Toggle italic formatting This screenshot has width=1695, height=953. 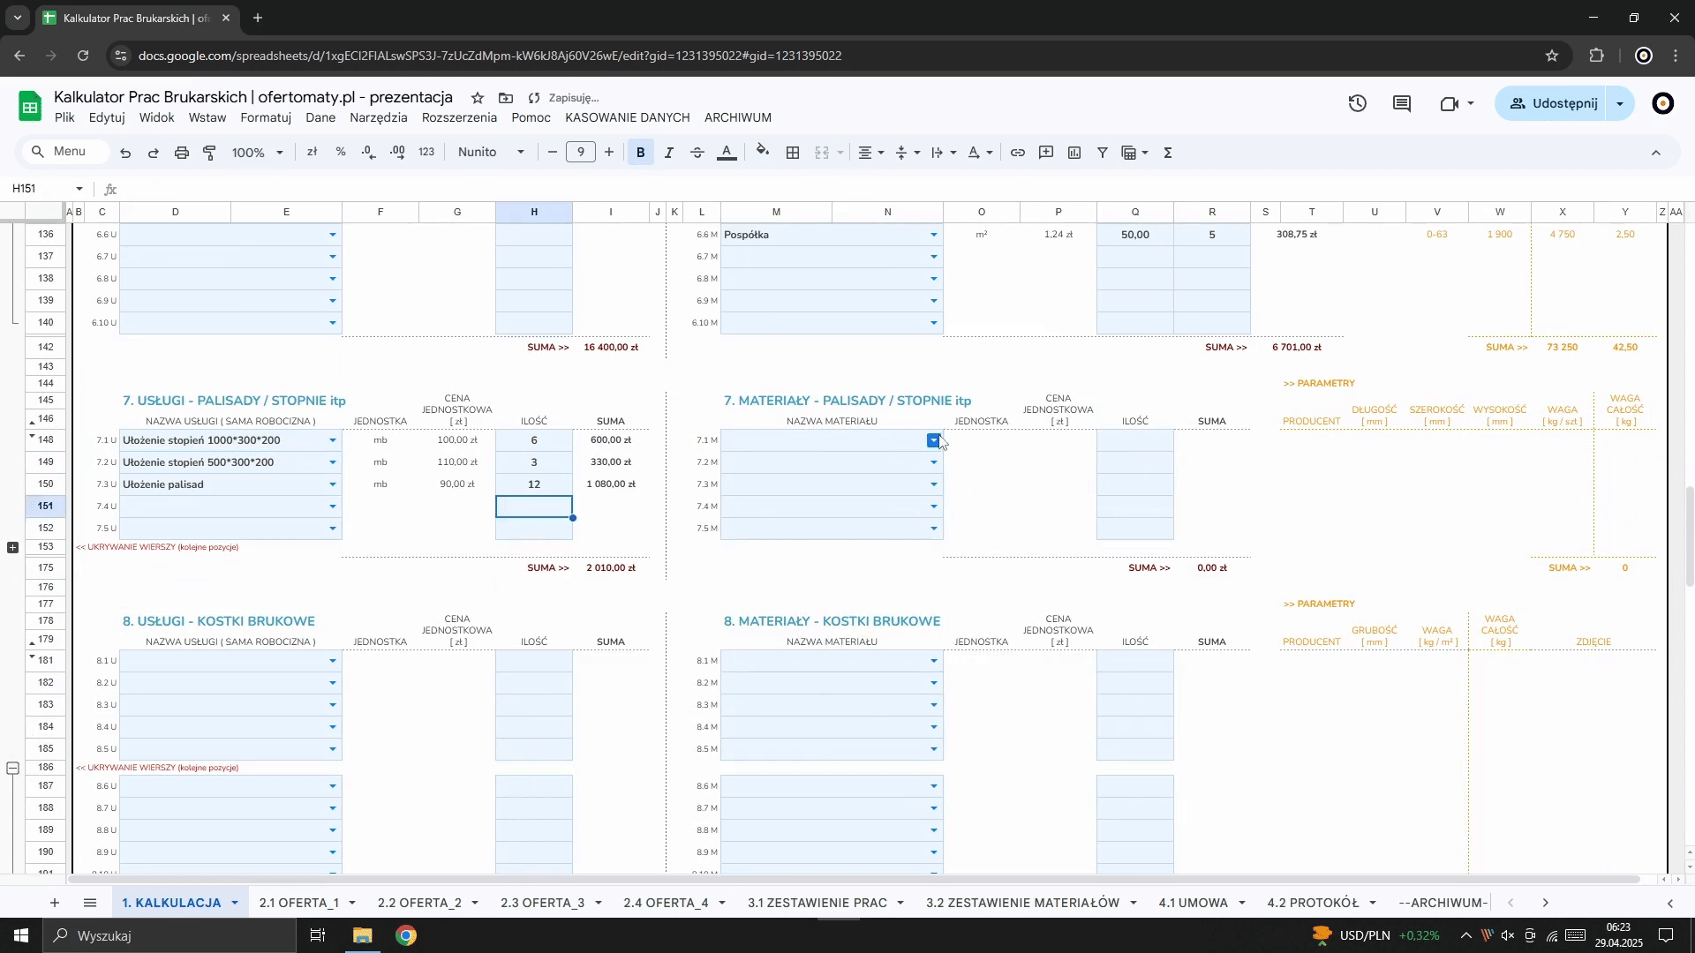(669, 153)
